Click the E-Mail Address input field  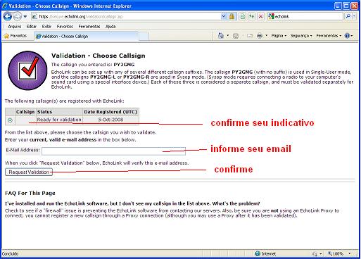pos(113,151)
